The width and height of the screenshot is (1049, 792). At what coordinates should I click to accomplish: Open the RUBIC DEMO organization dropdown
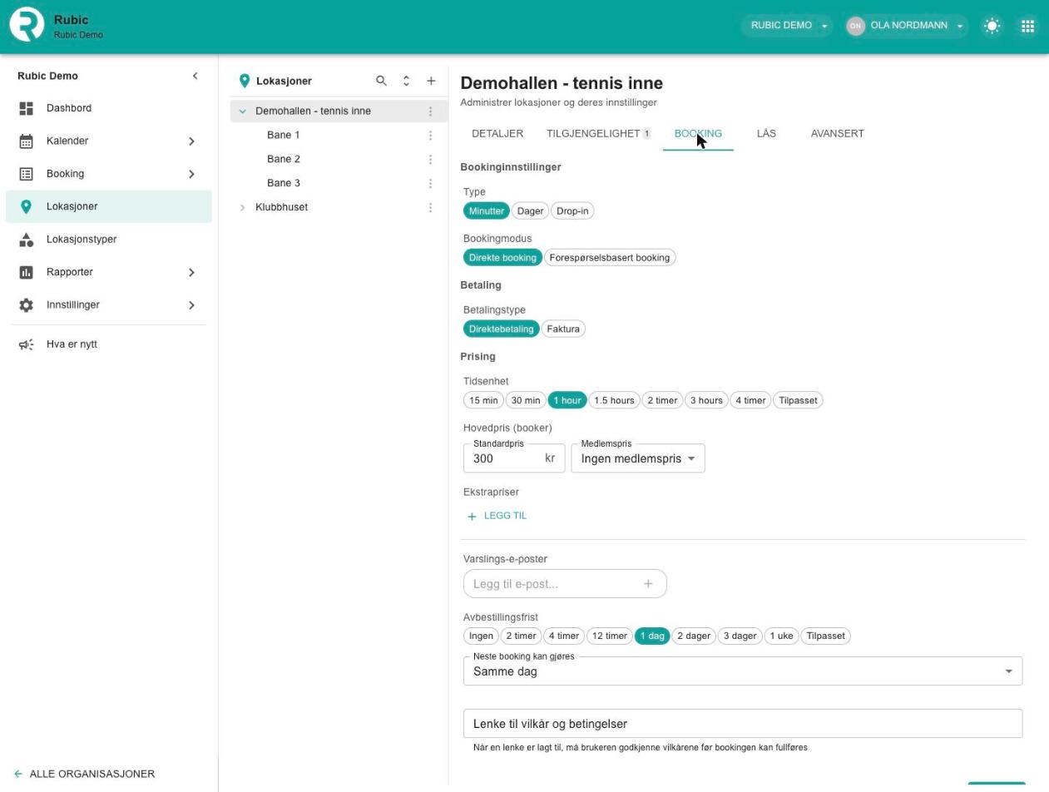coord(788,26)
